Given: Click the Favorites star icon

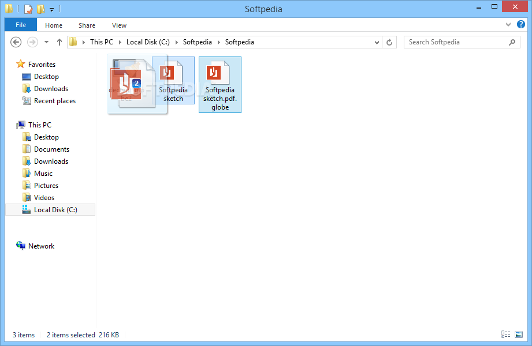Looking at the screenshot, I should tap(21, 63).
